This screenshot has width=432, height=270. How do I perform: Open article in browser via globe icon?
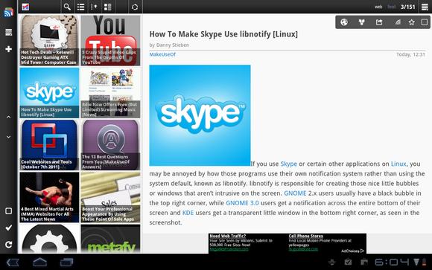[x=344, y=22]
